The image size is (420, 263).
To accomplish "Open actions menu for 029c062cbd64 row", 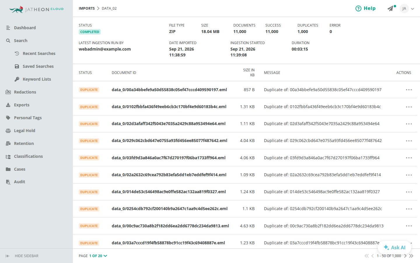I will point(409,141).
